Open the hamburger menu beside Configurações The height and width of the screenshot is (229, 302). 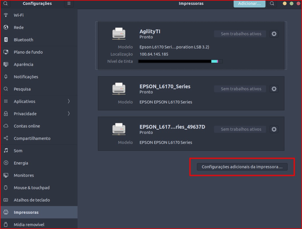click(x=69, y=4)
